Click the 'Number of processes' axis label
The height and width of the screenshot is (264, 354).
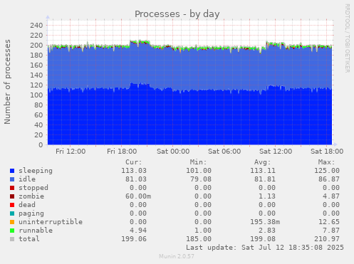(7, 82)
